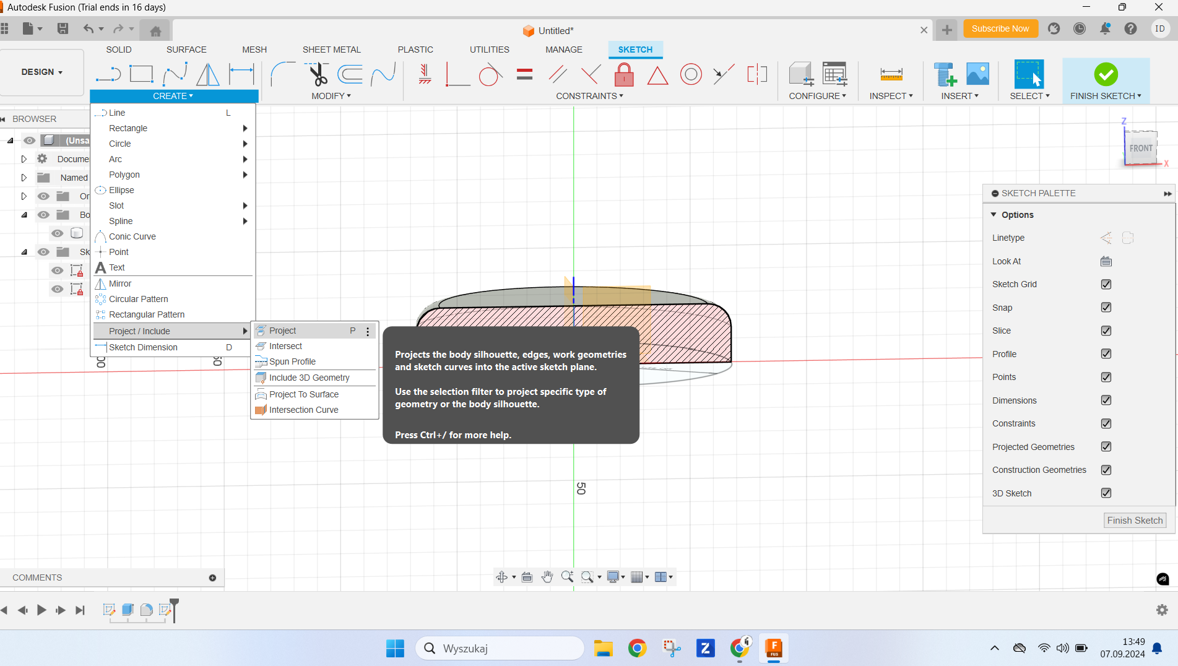Activate the Fillet tool icon
The height and width of the screenshot is (666, 1178).
[283, 74]
